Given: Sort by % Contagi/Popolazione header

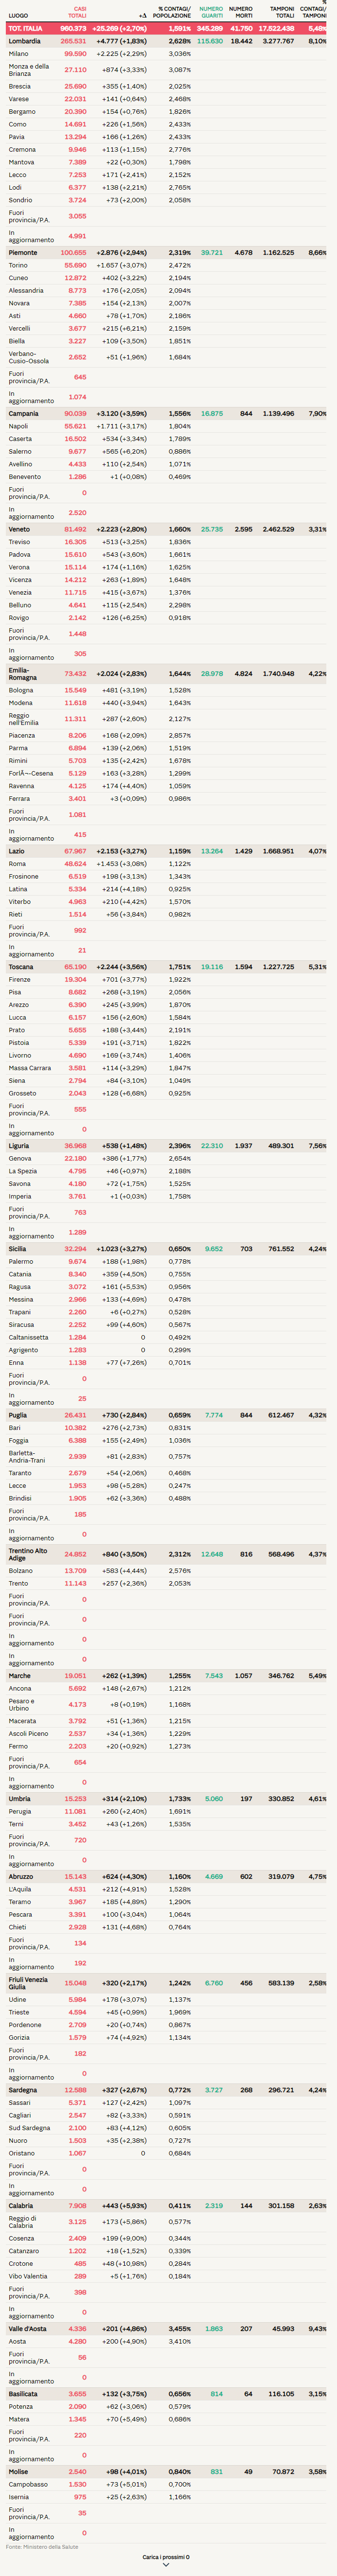Looking at the screenshot, I should click(x=172, y=13).
